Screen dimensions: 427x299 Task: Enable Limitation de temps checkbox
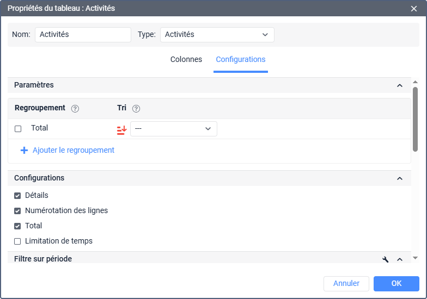click(x=17, y=241)
